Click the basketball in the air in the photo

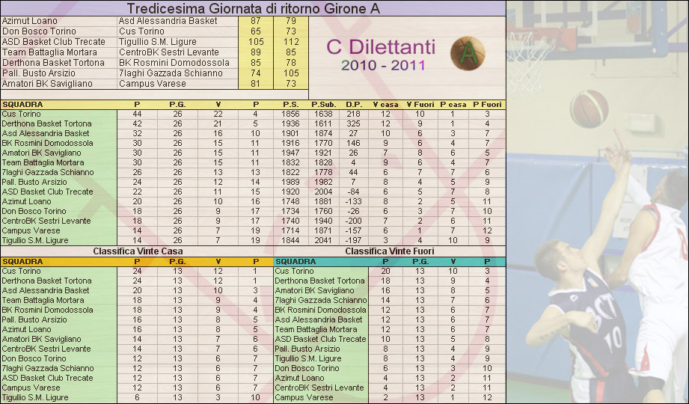pos(589,108)
